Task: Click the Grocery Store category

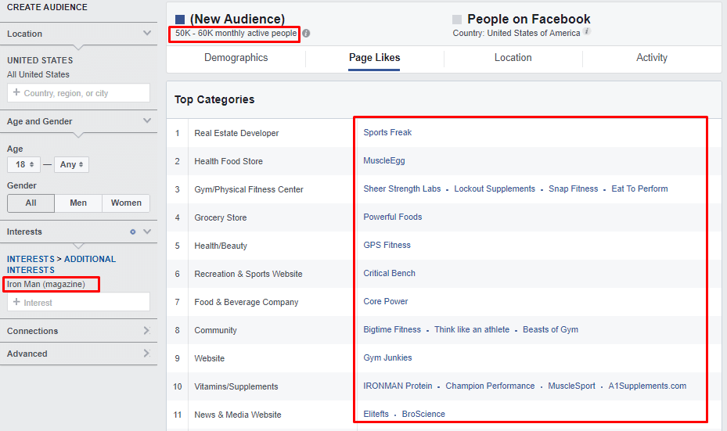Action: coord(220,217)
